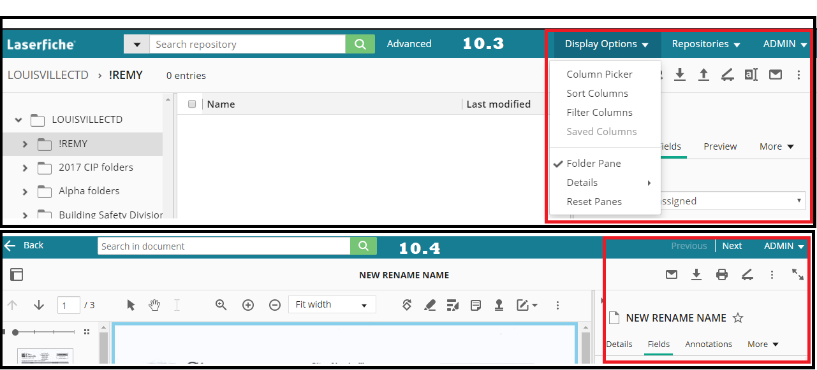Click the email envelope icon in repository toolbar

click(776, 75)
